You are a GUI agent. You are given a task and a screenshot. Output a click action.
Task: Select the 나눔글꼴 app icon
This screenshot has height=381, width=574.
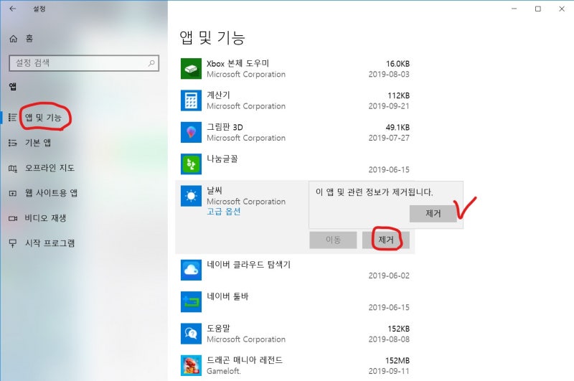(191, 164)
